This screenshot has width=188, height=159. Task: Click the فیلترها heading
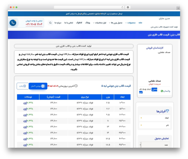coord(161,111)
